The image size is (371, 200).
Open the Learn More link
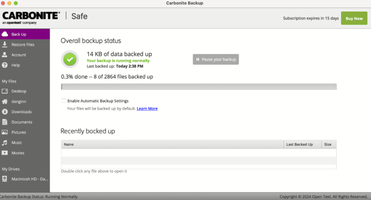tap(147, 109)
